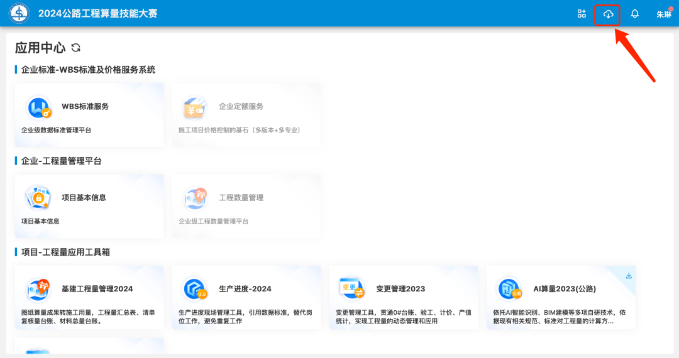679x358 pixels.
Task: Open notifications bell icon
Action: tap(634, 14)
